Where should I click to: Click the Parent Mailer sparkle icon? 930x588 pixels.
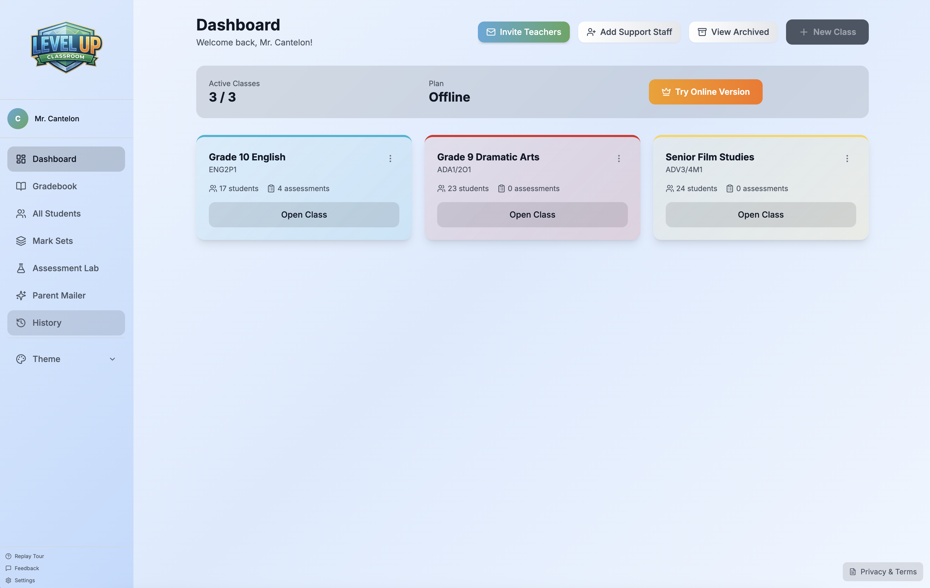coord(21,296)
